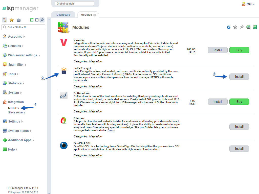Focus the Ctrl + Shift + M menu search
Viewport: 259px width, 194px height.
[x=23, y=27]
